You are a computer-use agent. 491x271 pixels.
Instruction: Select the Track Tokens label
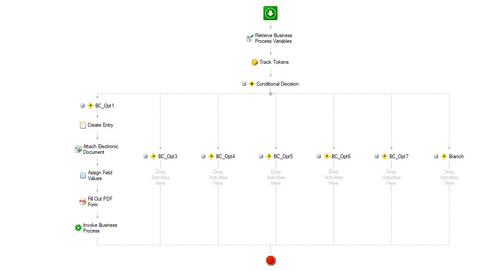click(x=274, y=62)
